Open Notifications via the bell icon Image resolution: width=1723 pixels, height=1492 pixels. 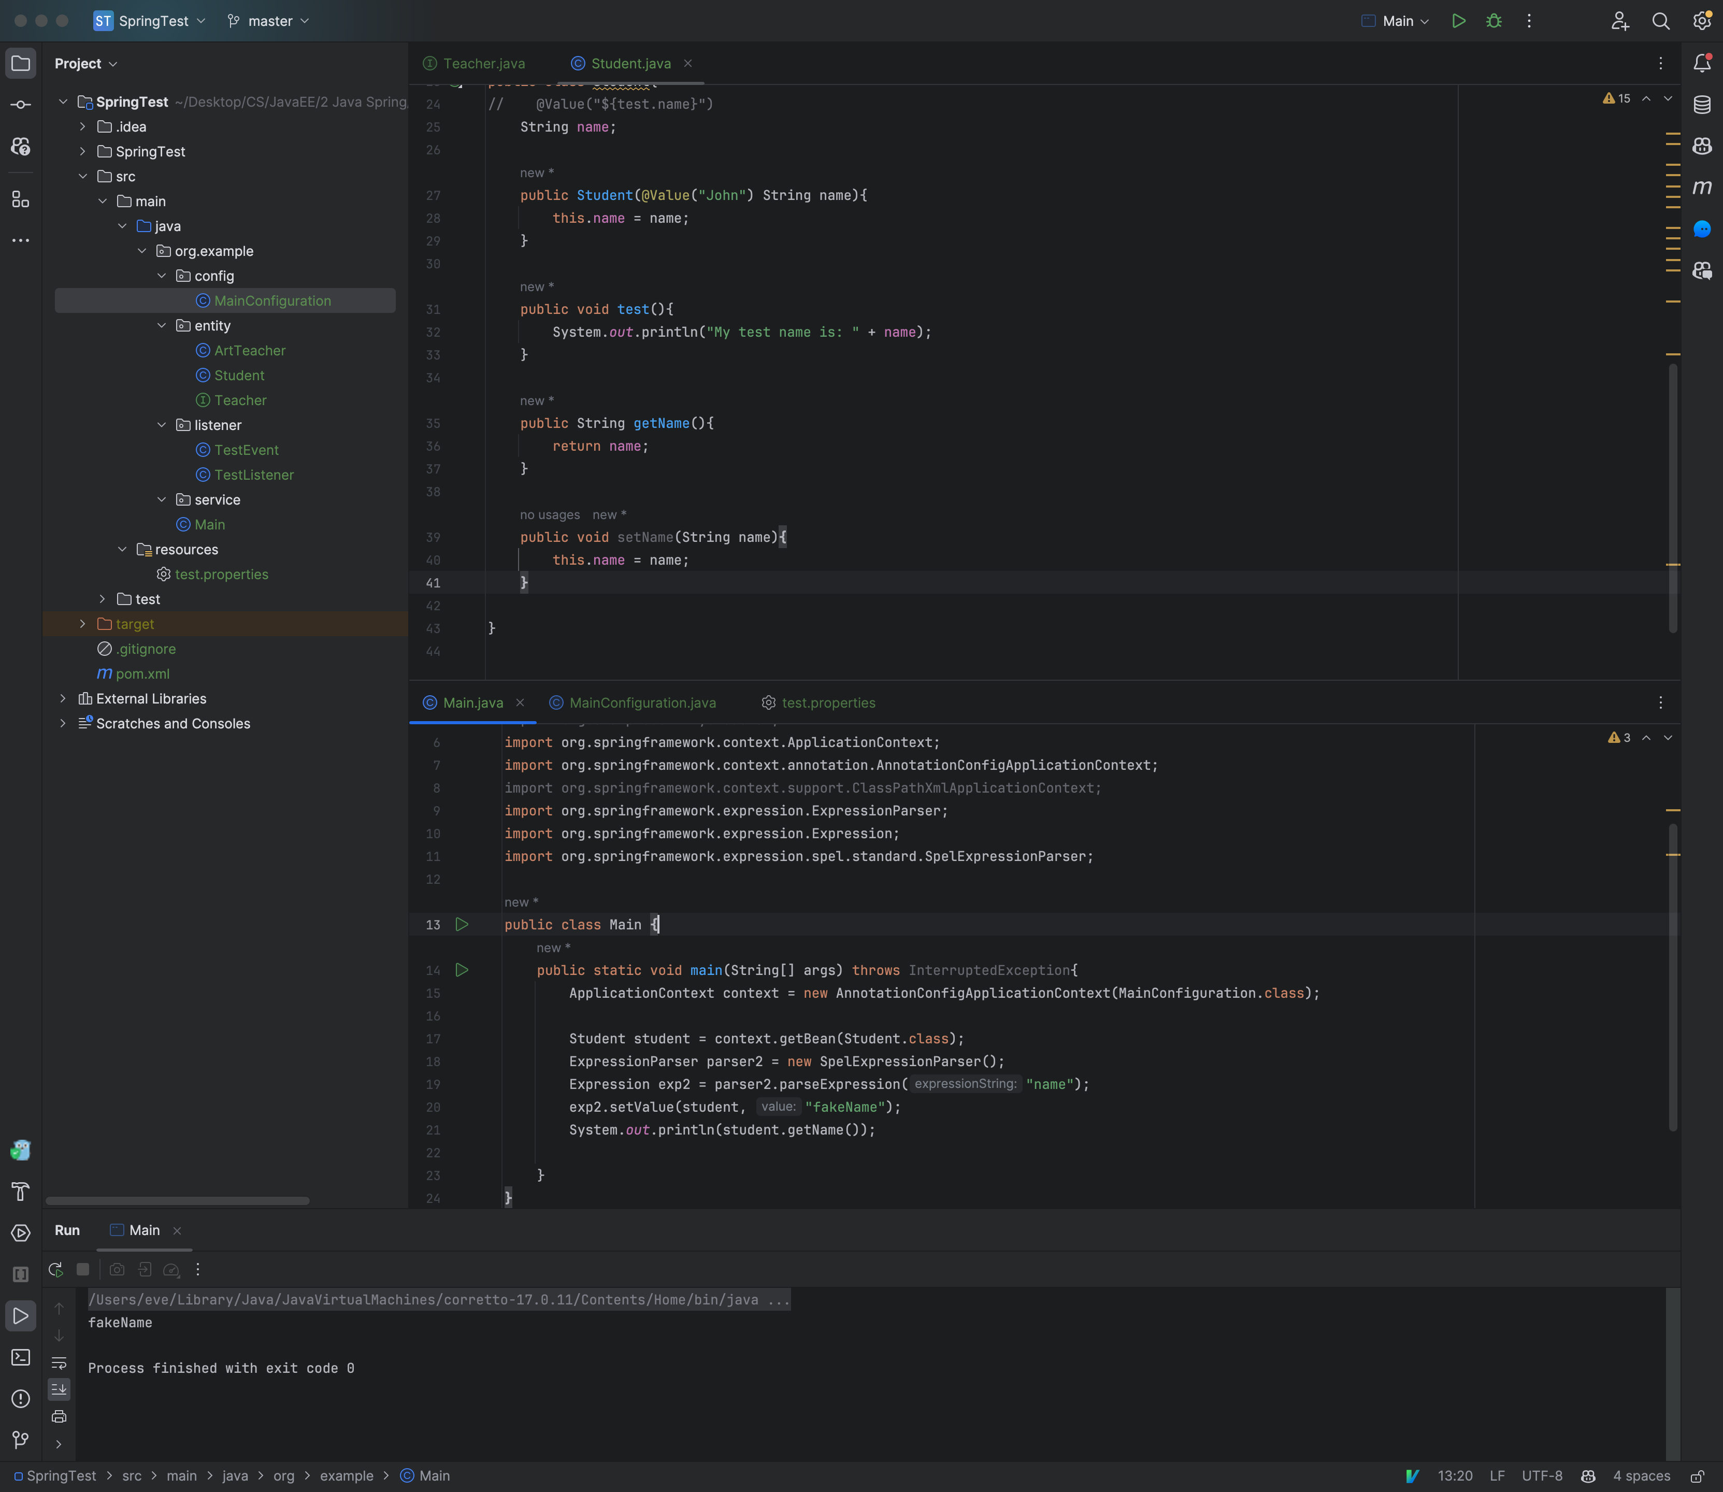click(1702, 63)
